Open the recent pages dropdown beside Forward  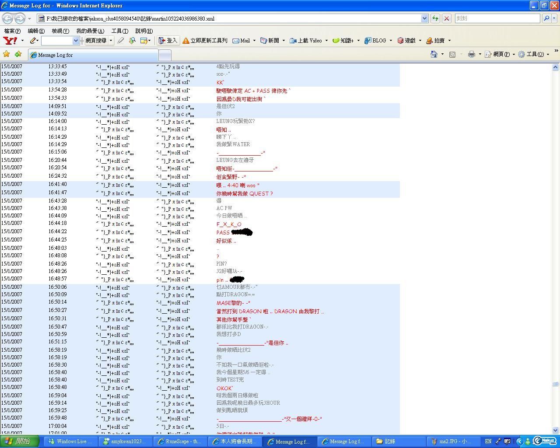29,18
